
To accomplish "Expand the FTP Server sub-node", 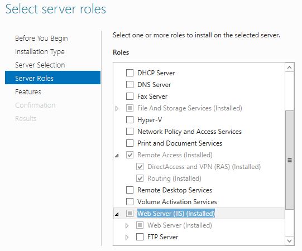I will click(127, 237).
